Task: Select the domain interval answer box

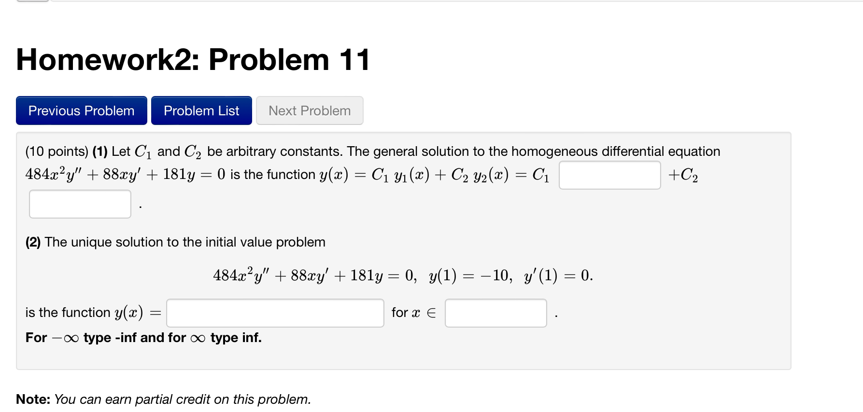Action: tap(495, 313)
